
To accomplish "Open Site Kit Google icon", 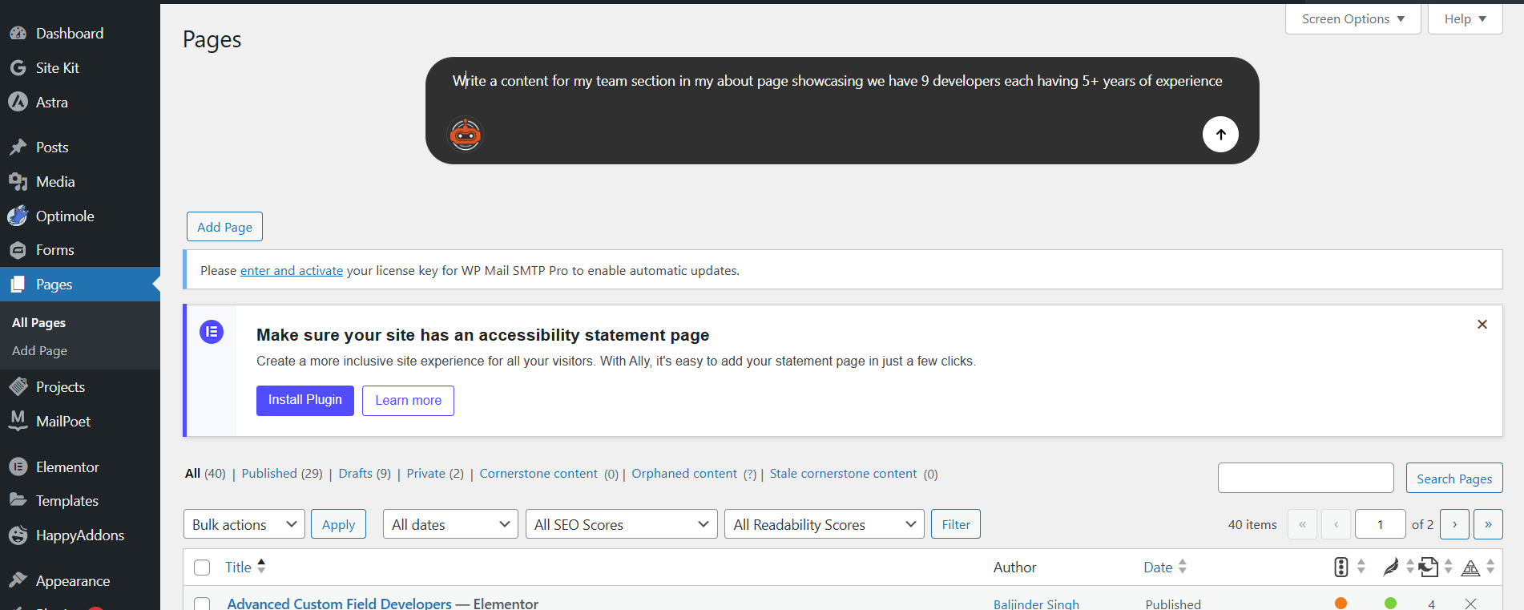I will point(18,68).
